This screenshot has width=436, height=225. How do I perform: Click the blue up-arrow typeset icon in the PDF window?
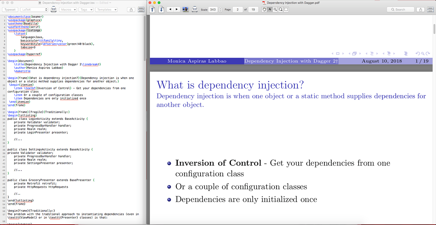tap(152, 9)
